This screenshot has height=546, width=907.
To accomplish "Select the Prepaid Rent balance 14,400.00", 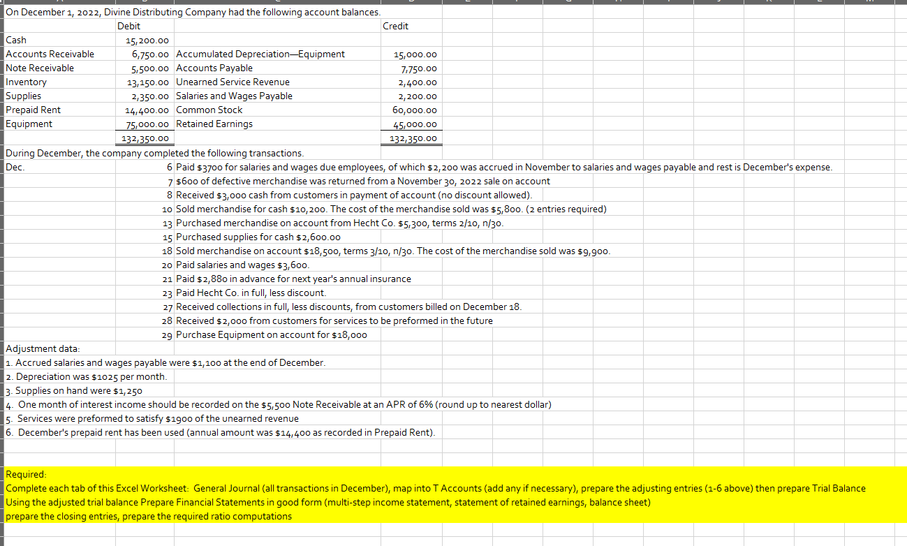I will (147, 110).
